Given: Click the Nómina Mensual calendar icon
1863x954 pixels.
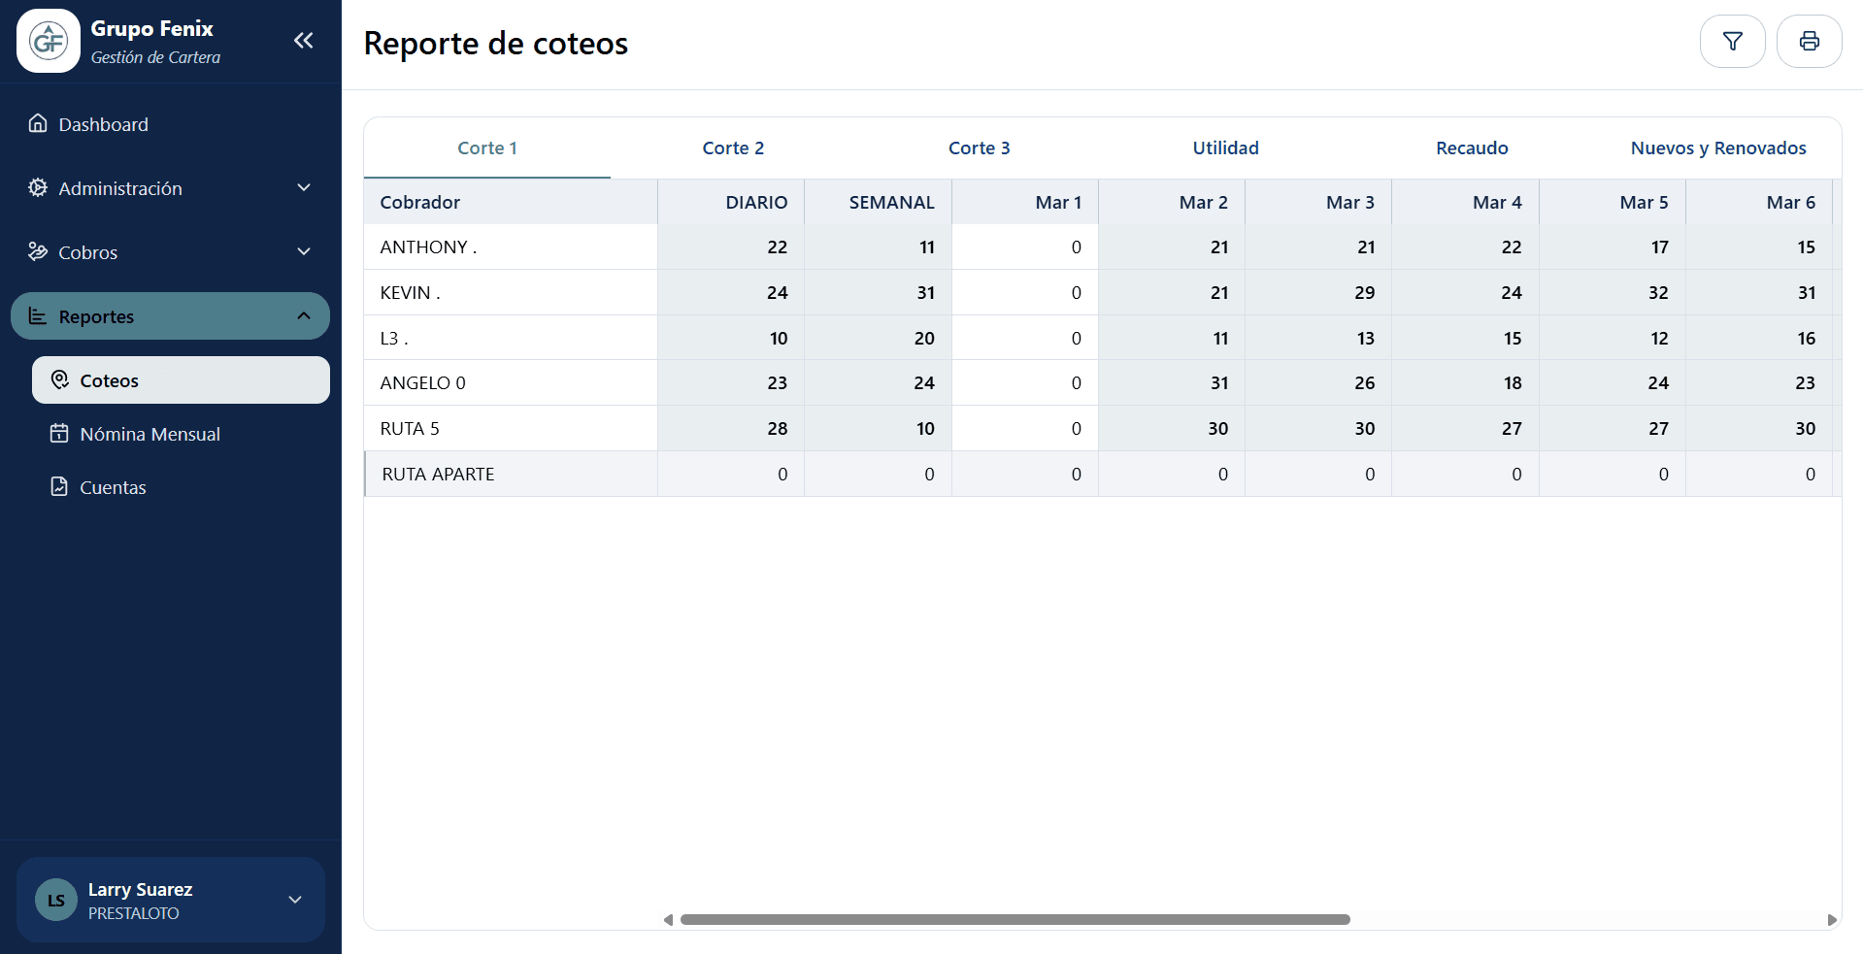Looking at the screenshot, I should coord(59,434).
